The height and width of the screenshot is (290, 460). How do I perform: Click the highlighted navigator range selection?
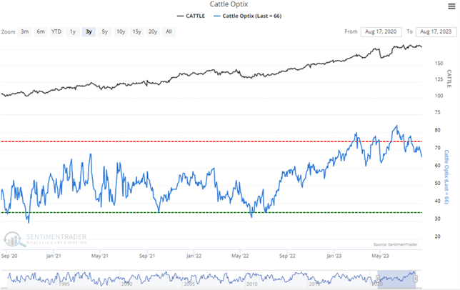click(396, 277)
